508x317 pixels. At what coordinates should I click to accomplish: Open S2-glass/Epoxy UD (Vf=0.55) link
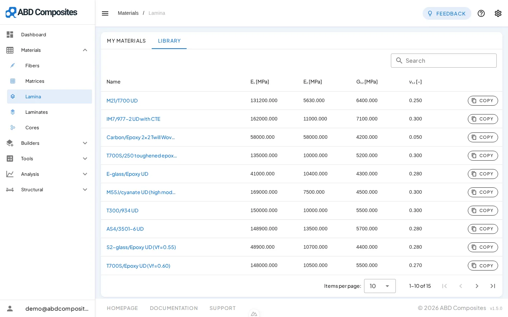[x=141, y=247]
